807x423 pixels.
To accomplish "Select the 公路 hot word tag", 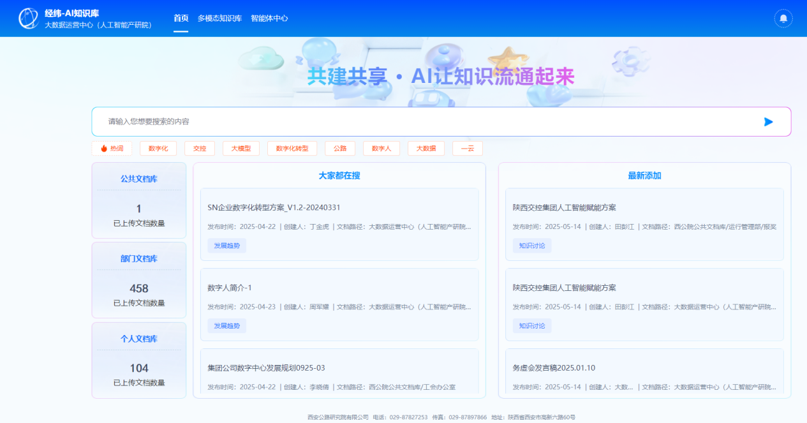I will click(340, 149).
